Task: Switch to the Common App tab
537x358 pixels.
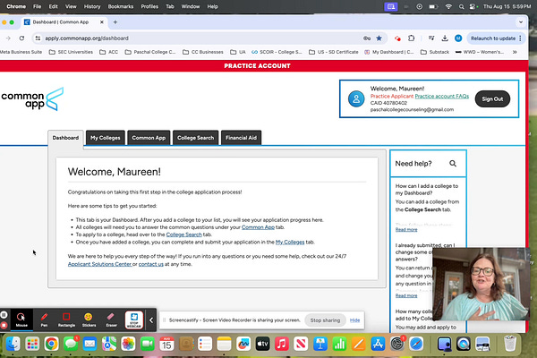Action: pyautogui.click(x=149, y=138)
